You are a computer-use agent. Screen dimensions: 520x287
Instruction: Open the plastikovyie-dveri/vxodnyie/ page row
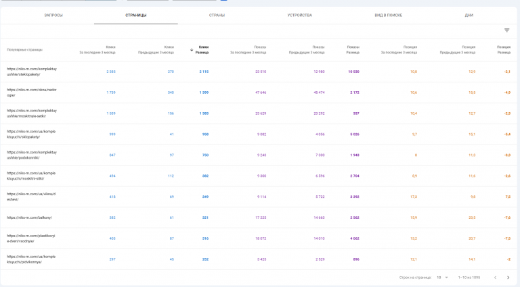pos(259,238)
